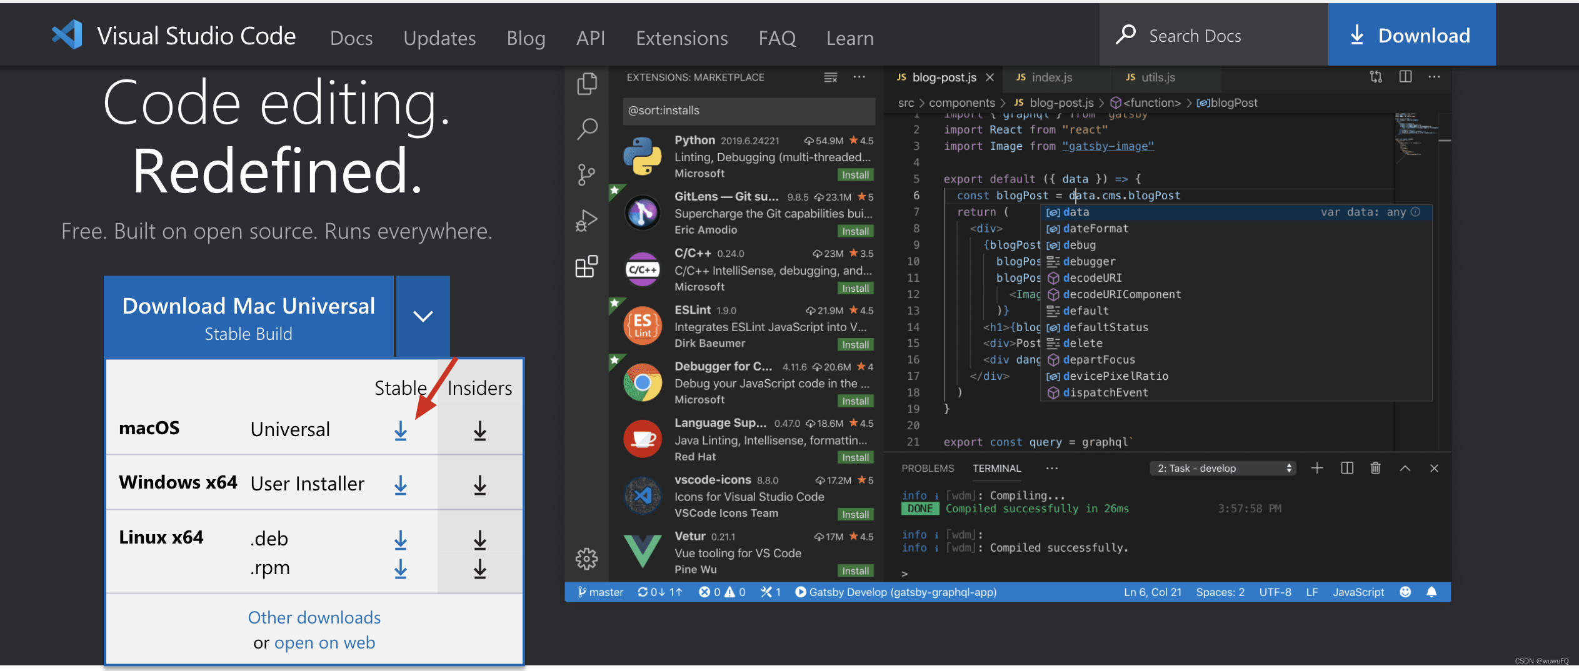Click the compare changes icon in editor toolbar
The width and height of the screenshot is (1579, 671).
point(1376,77)
